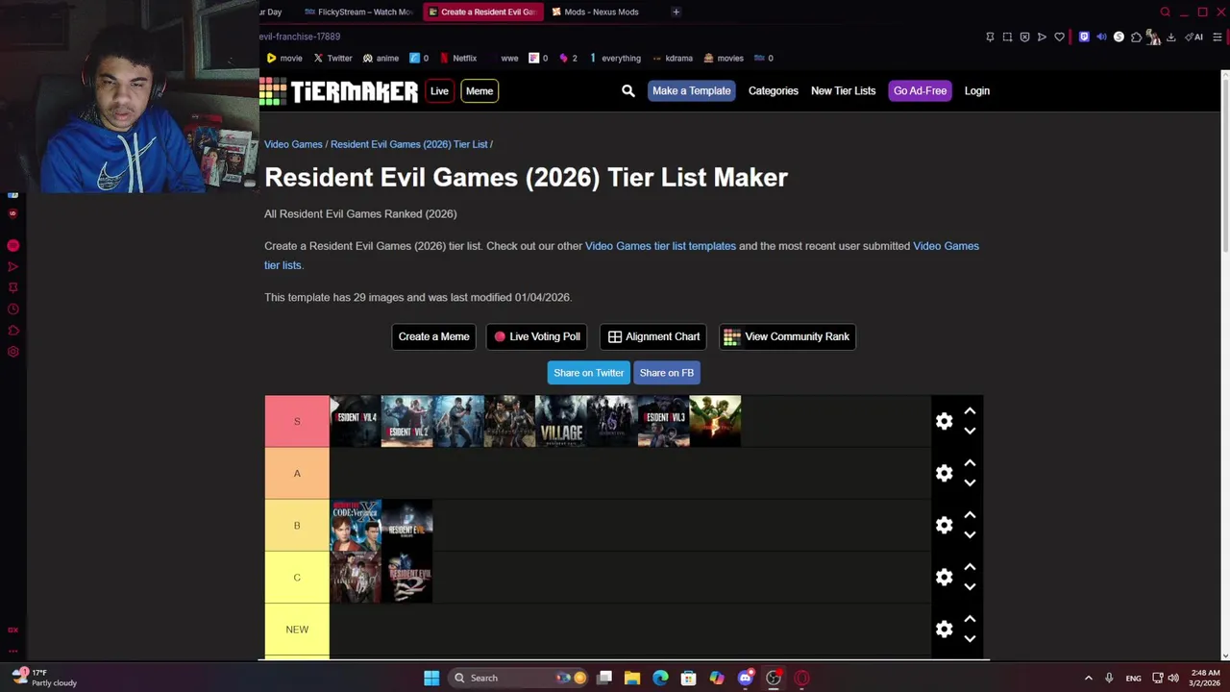Move S tier row up
The image size is (1230, 692).
(970, 411)
